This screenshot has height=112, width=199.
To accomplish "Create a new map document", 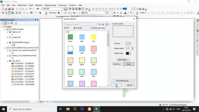I will pos(3,9).
